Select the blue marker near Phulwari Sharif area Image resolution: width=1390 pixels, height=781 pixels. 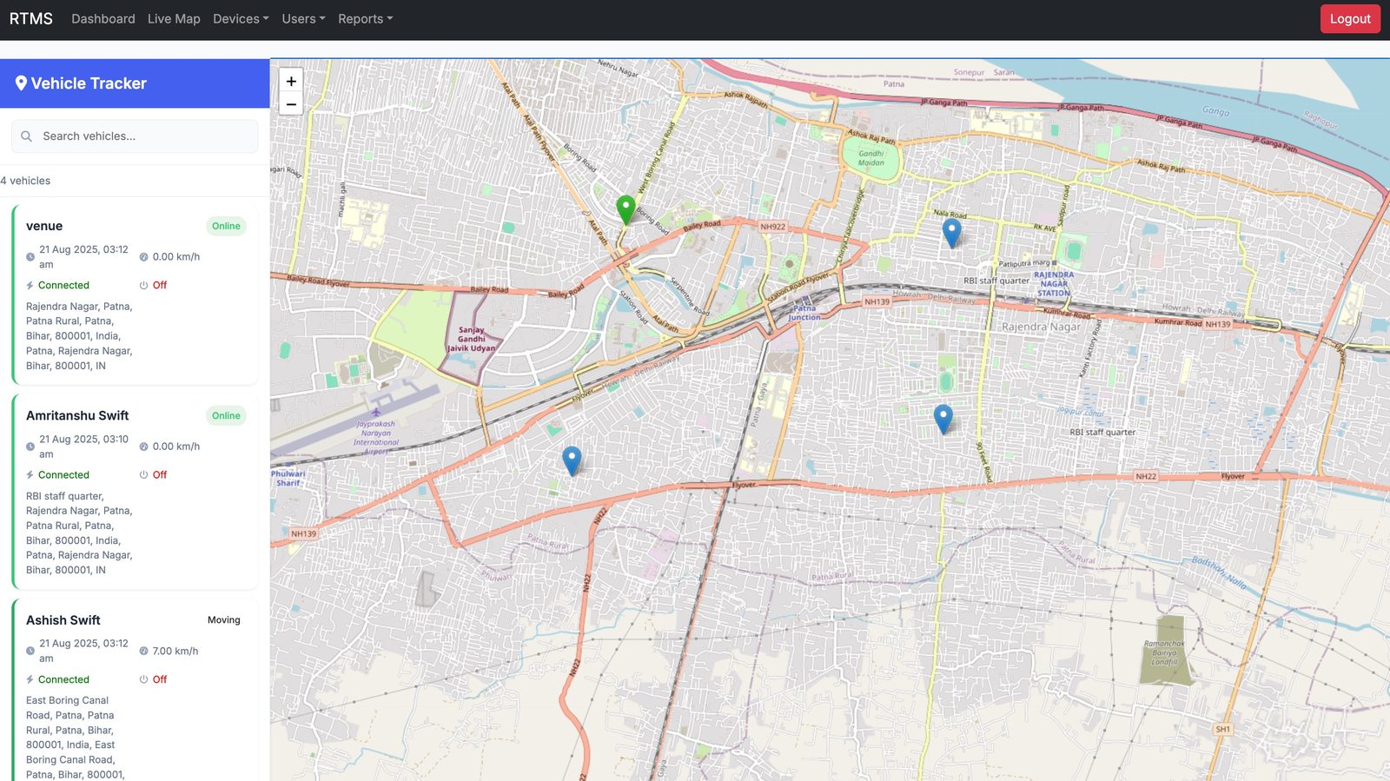click(572, 460)
